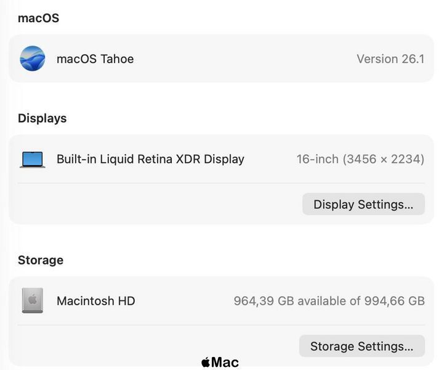The image size is (439, 370).
Task: Click the Displays section heading
Action: [42, 118]
